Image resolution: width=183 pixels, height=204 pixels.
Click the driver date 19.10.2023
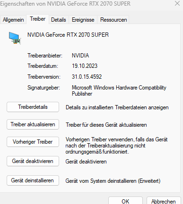[x=85, y=66]
